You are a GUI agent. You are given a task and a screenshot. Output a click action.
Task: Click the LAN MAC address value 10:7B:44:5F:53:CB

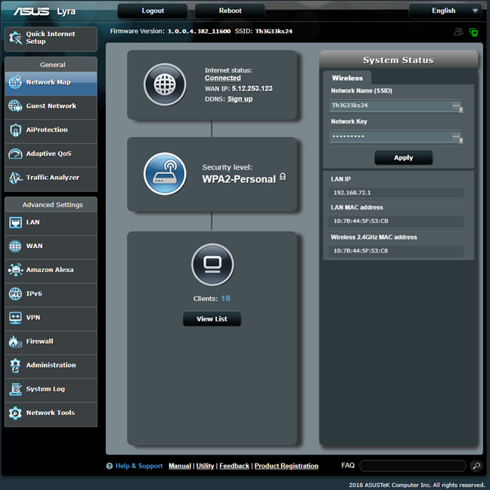pyautogui.click(x=361, y=222)
